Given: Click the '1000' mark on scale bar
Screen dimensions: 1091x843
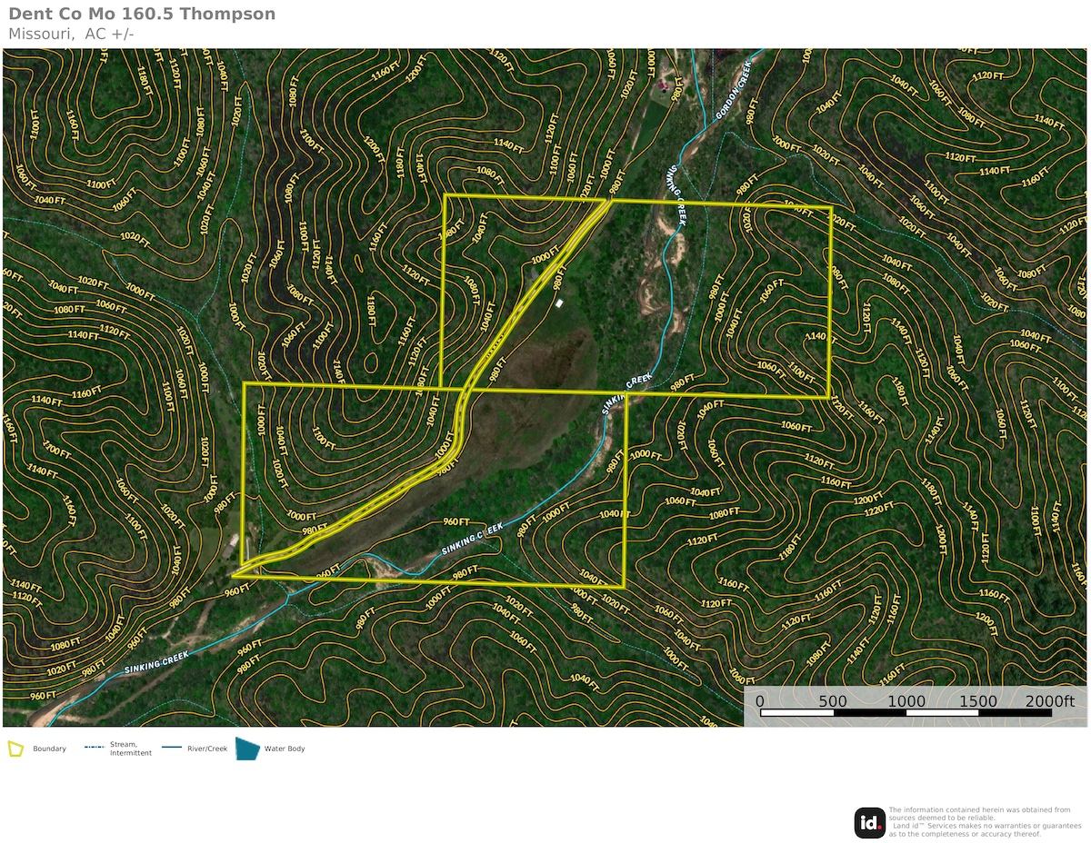Looking at the screenshot, I should pos(906,701).
